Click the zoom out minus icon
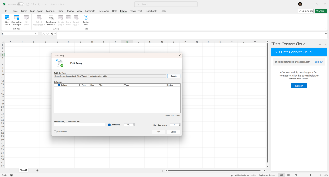The width and height of the screenshot is (329, 177). pos(300,175)
